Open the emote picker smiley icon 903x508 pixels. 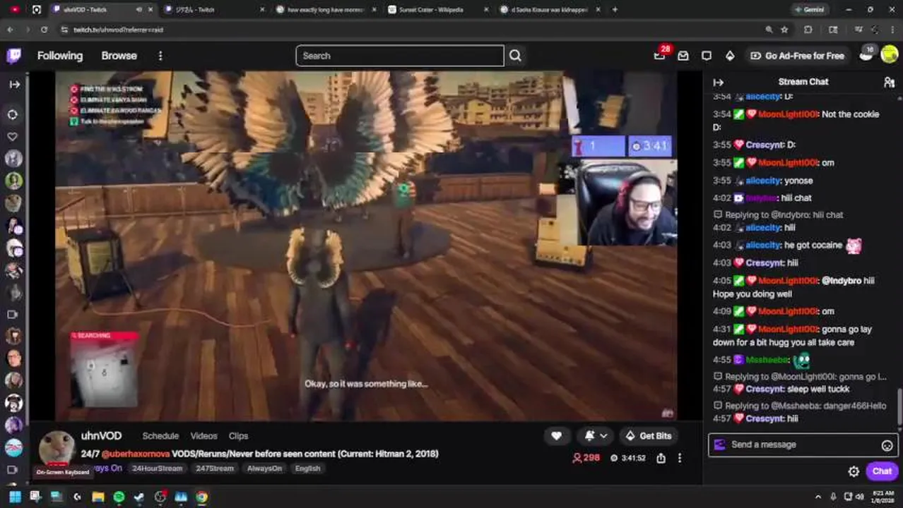click(887, 445)
